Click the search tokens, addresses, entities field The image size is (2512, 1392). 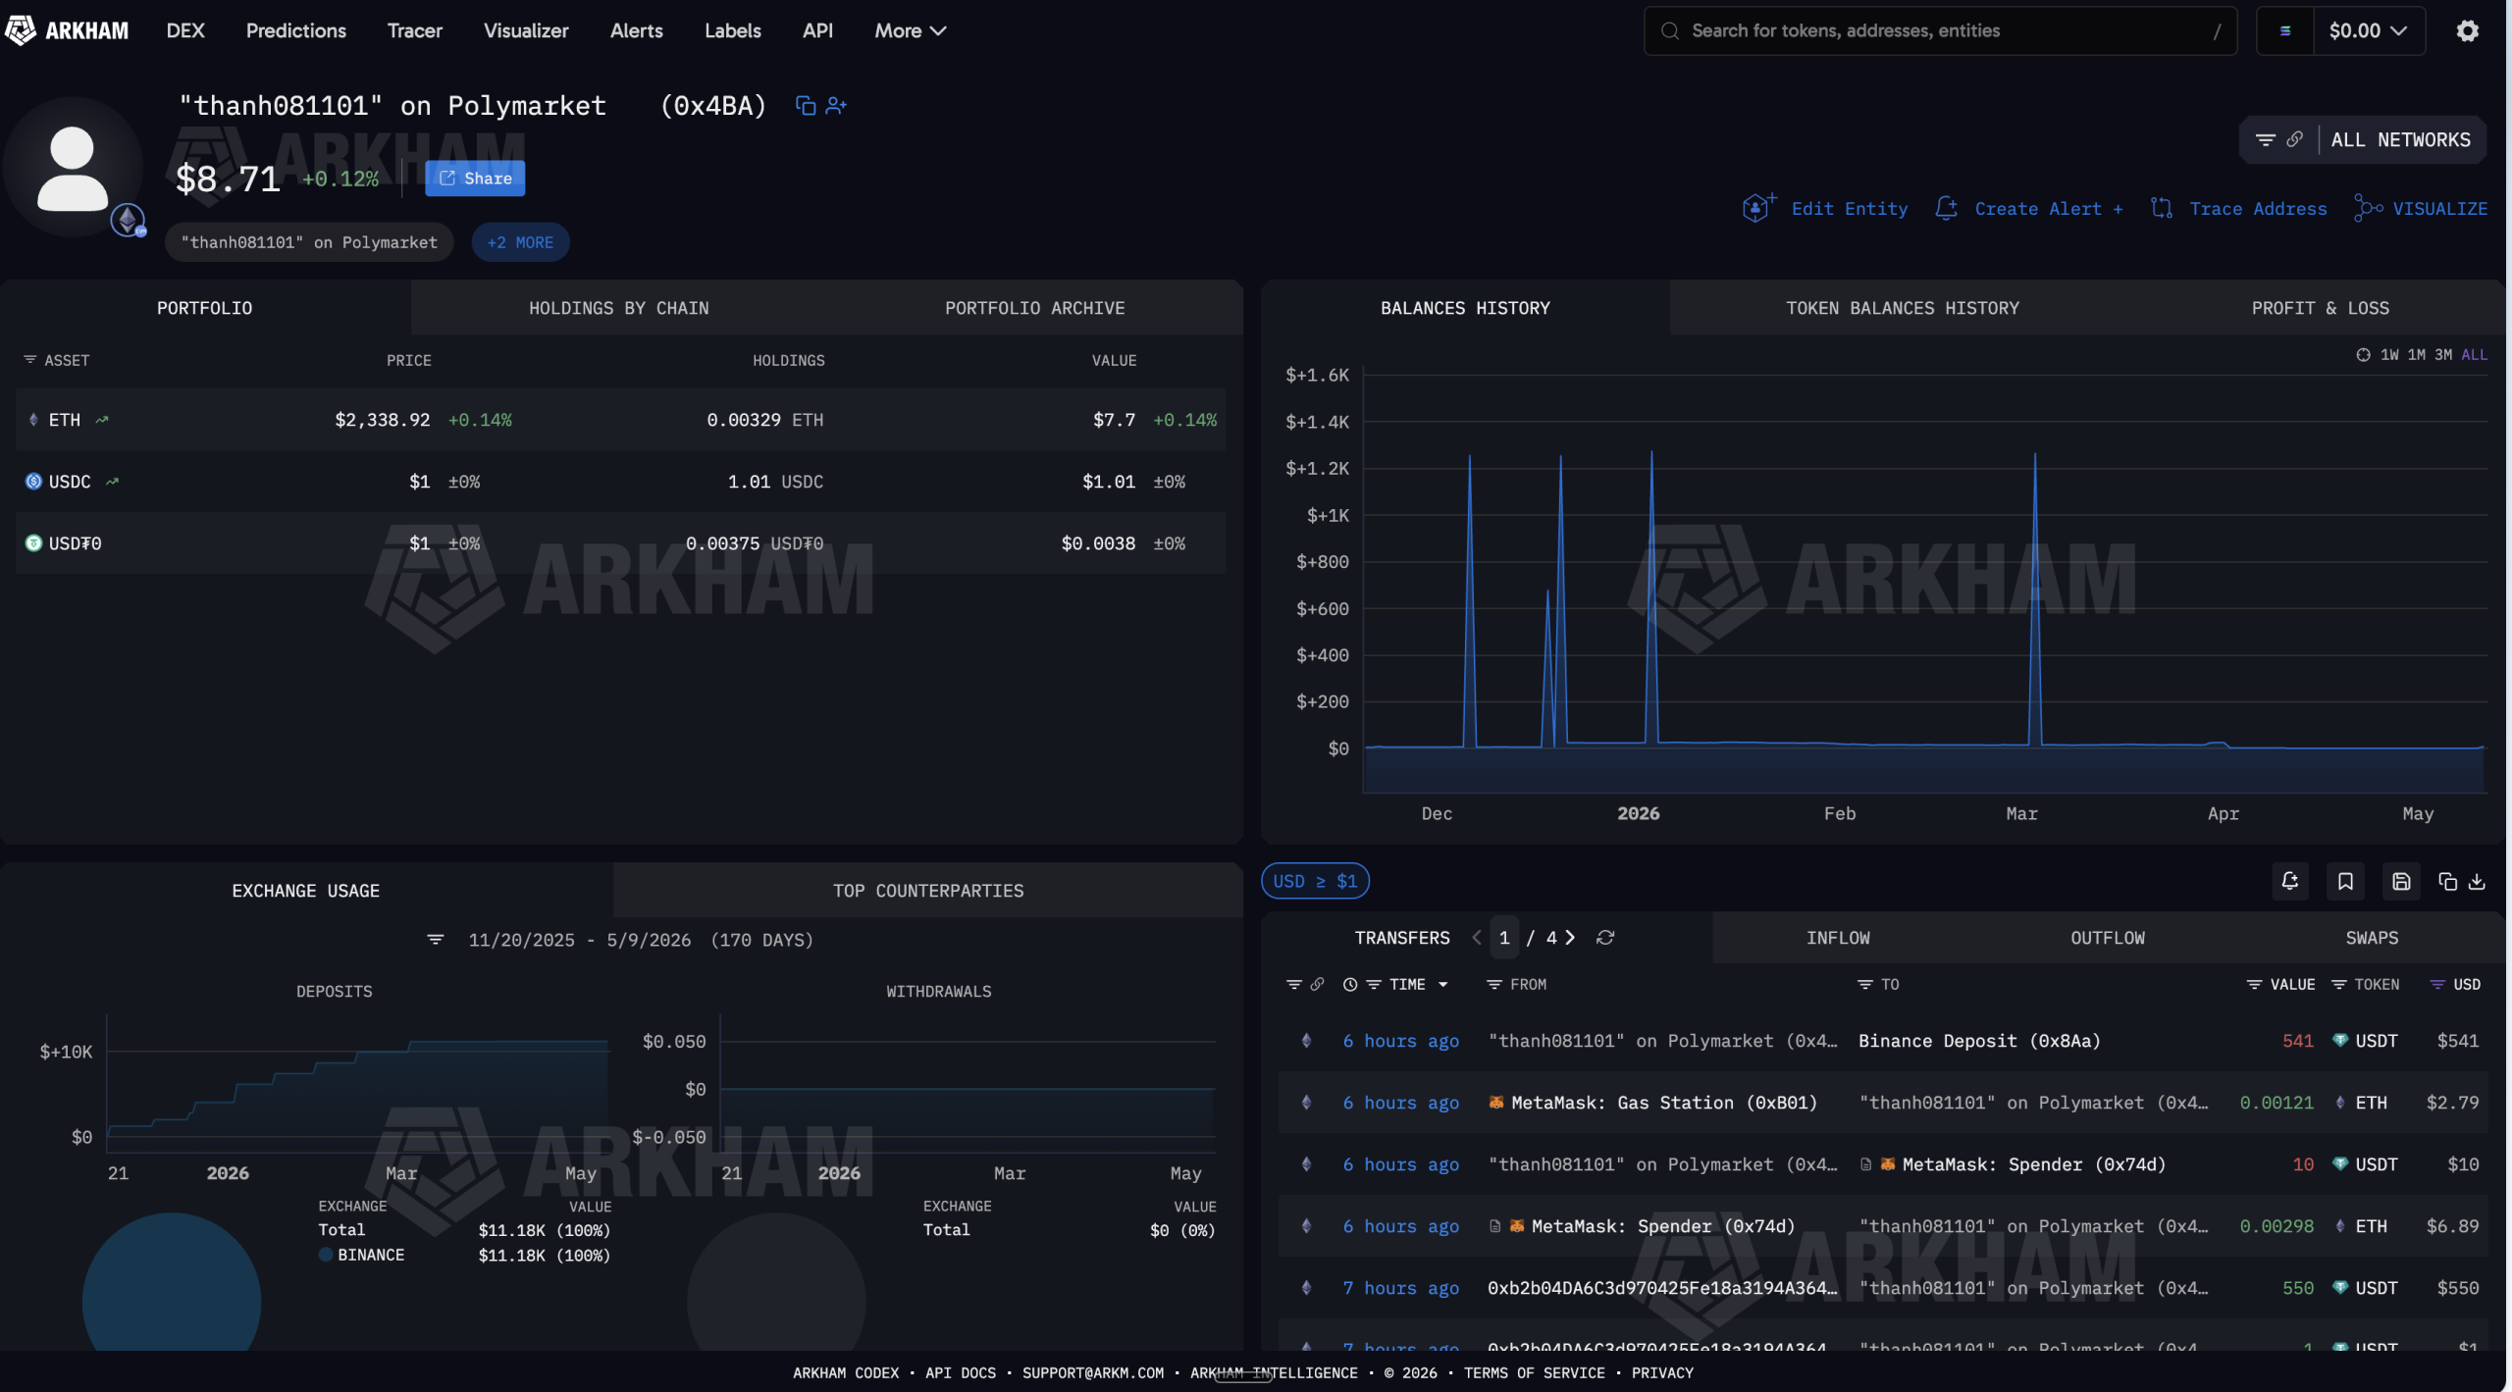tap(1940, 30)
